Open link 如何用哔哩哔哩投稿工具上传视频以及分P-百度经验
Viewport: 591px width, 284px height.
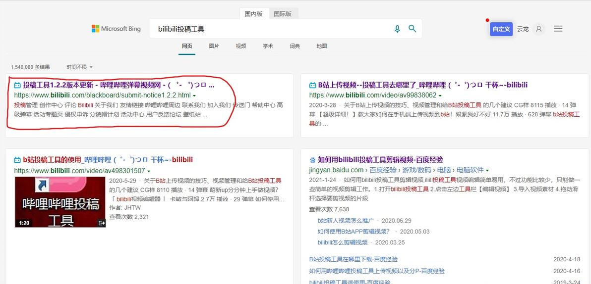[x=377, y=271]
